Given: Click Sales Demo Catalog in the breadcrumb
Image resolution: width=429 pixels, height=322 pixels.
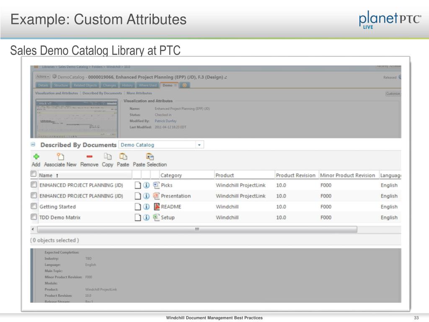Looking at the screenshot, I should (73, 67).
